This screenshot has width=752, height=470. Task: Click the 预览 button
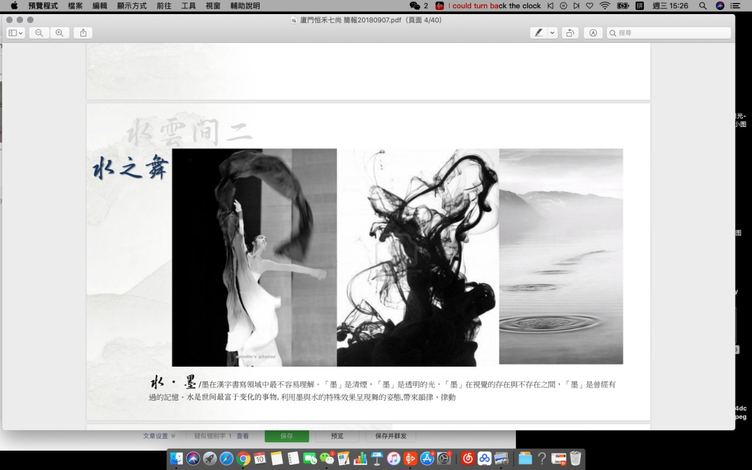(337, 436)
